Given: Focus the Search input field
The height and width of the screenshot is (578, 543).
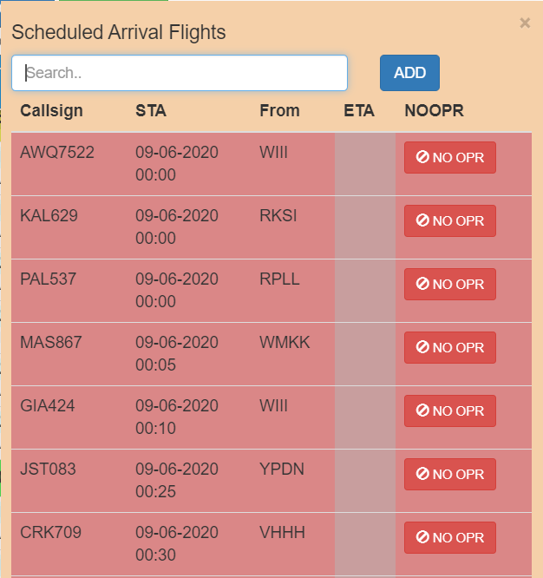Looking at the screenshot, I should click(180, 73).
